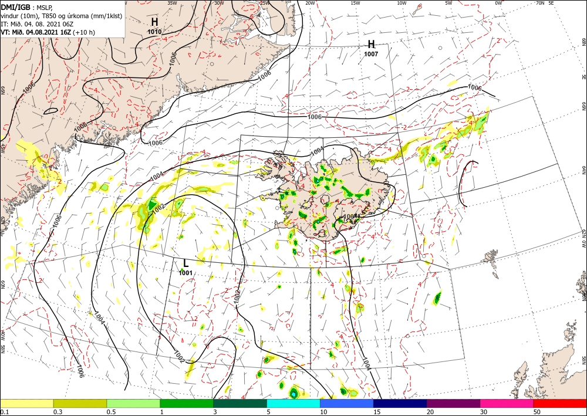This screenshot has height=416, width=587.
Task: Click the '35W' longitude label
Action: (x=172, y=3)
